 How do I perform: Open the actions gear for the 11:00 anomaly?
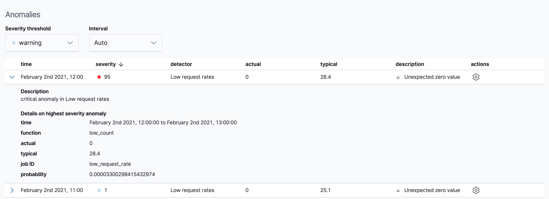click(x=476, y=190)
